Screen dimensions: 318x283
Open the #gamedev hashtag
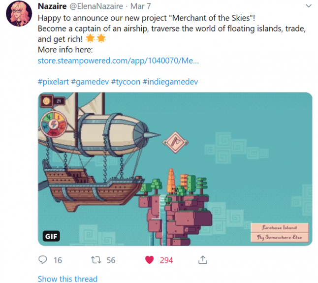coord(90,82)
